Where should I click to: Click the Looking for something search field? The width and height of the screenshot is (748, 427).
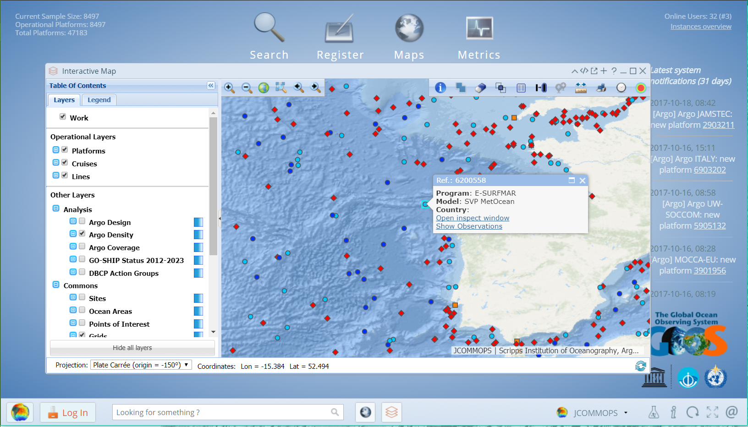(x=228, y=412)
